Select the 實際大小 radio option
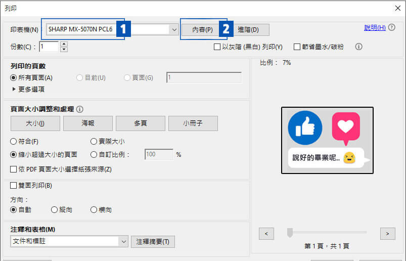The image size is (406, 261). (94, 142)
